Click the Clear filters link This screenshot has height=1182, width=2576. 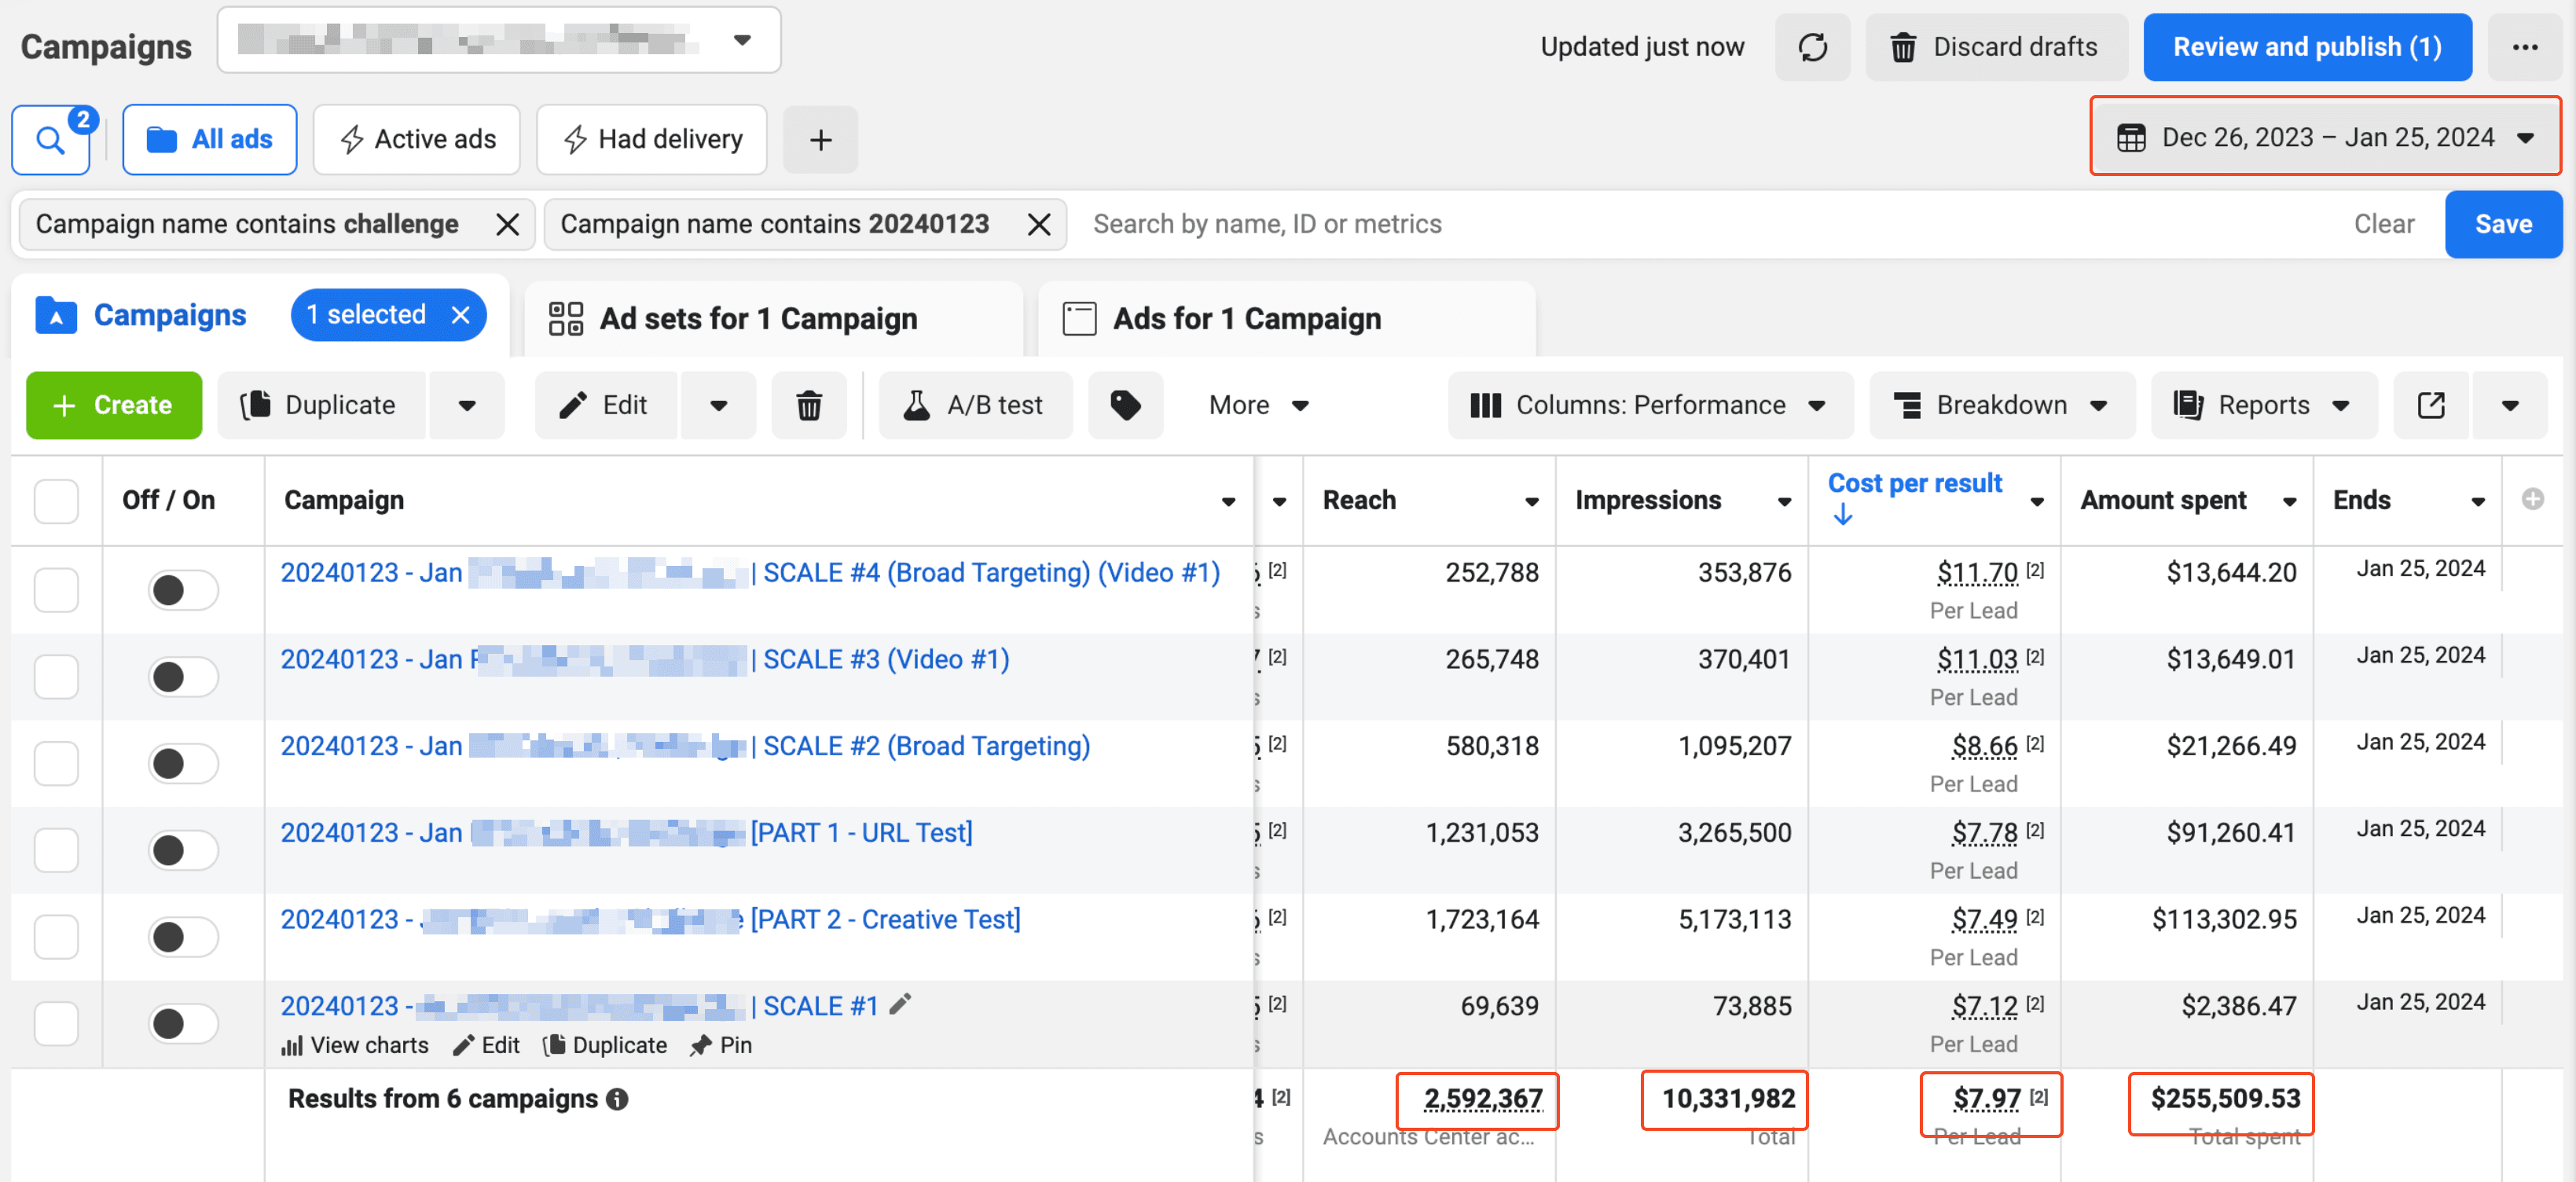click(2384, 224)
